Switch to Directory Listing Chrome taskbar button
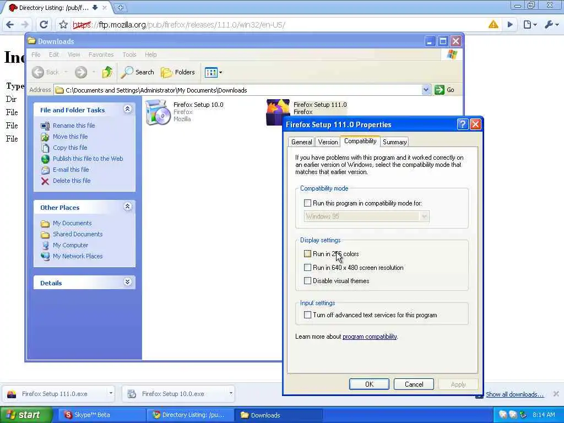This screenshot has height=423, width=564. point(191,415)
